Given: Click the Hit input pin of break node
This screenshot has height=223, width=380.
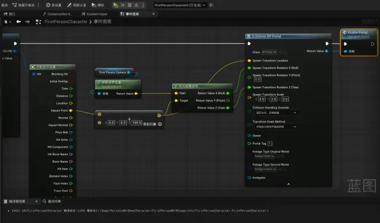Looking at the screenshot, I should [34, 74].
